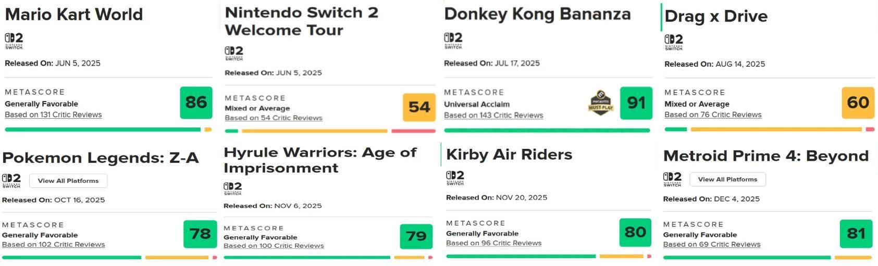Open Drag x Drive's 76 critic reviews

click(x=713, y=115)
